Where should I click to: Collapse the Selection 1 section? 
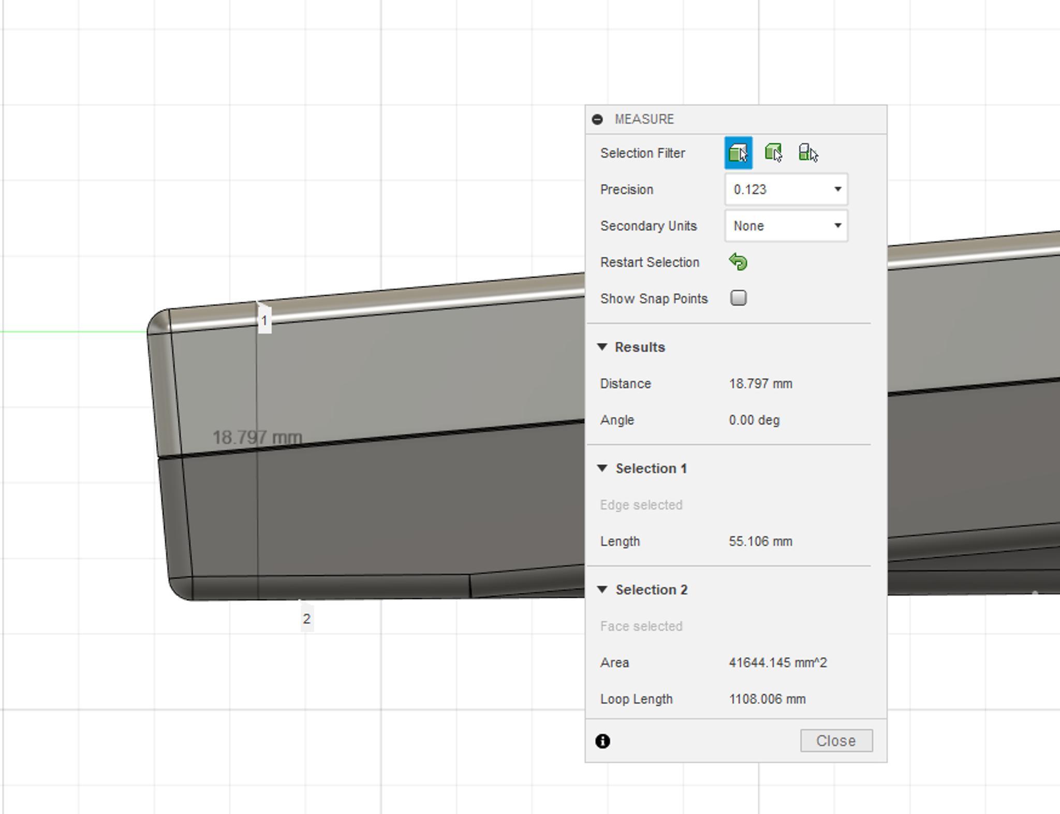[602, 468]
